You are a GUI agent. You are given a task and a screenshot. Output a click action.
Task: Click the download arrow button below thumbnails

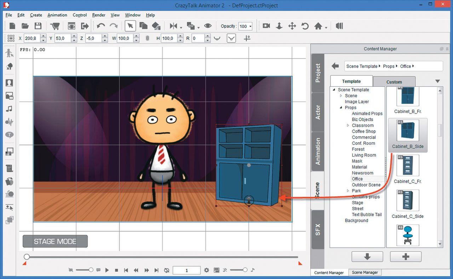coord(367,257)
